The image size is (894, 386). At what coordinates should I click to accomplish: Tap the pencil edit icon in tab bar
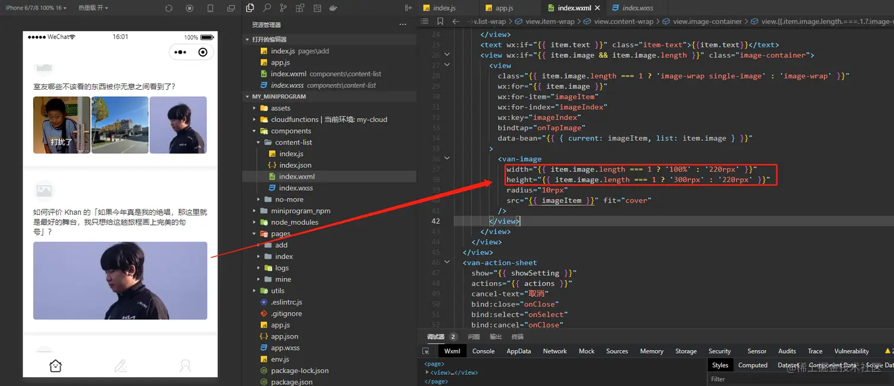click(121, 366)
